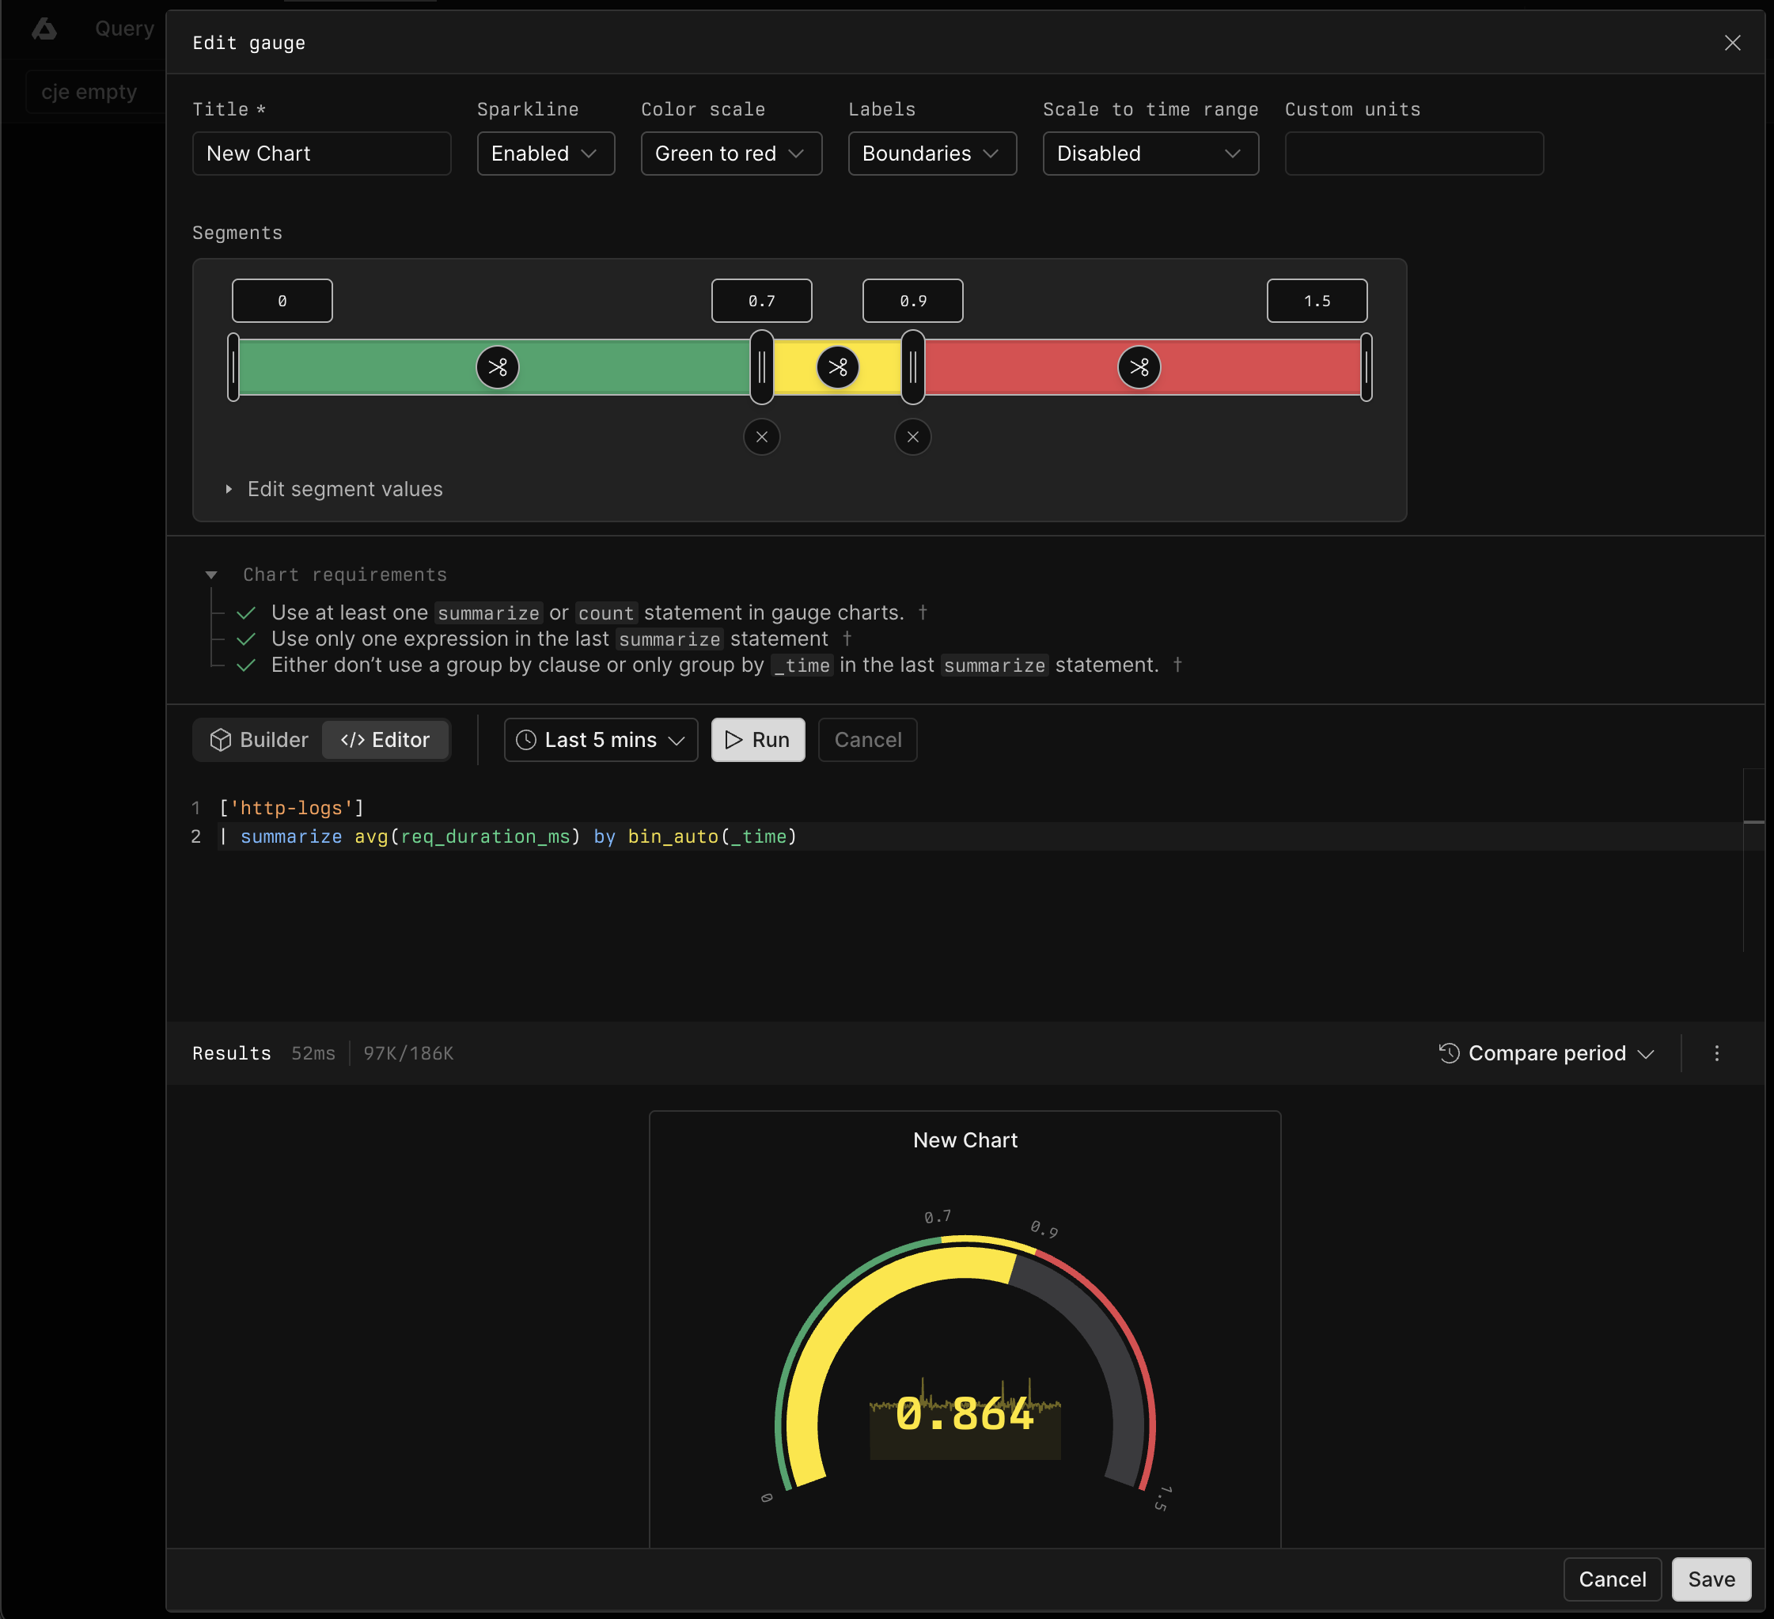Expand Edit segment values section
This screenshot has height=1619, width=1774.
click(x=335, y=488)
